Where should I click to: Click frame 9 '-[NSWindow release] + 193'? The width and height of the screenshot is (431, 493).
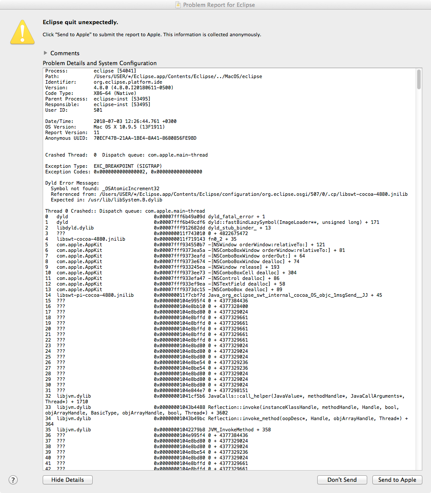pos(162,267)
